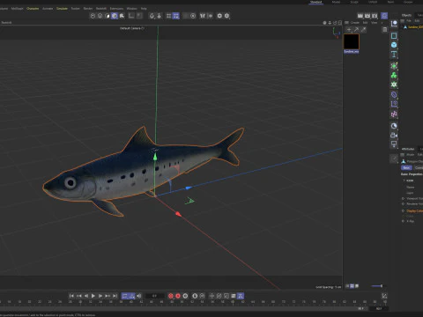This screenshot has width=423, height=317.
Task: Click the Default Camera label in viewport
Action: (131, 28)
